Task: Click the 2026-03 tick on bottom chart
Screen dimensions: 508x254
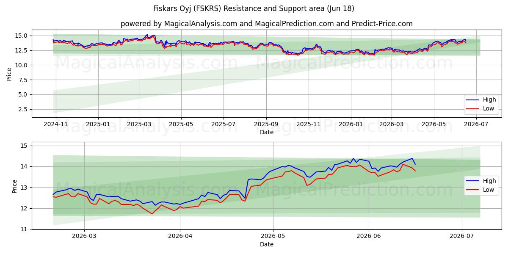Action: (x=84, y=236)
